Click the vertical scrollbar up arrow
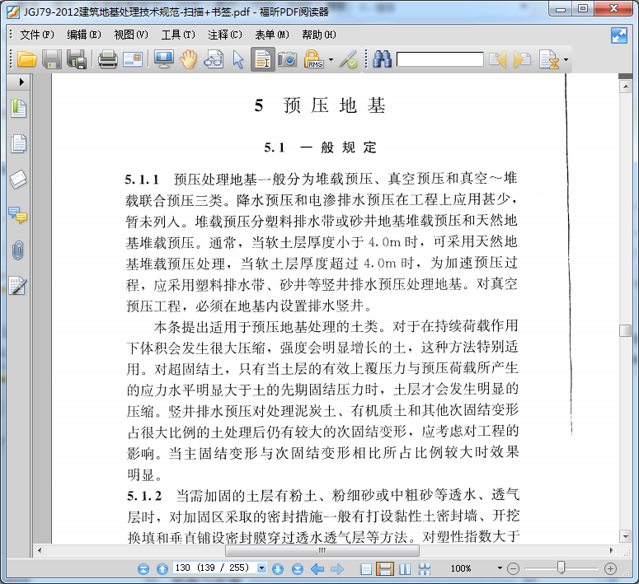 tap(625, 86)
